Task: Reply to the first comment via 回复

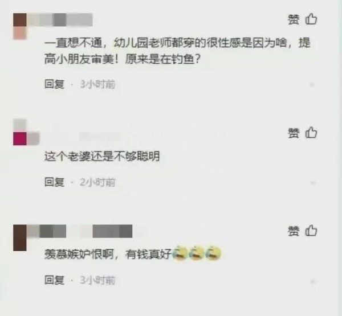Action: (54, 84)
